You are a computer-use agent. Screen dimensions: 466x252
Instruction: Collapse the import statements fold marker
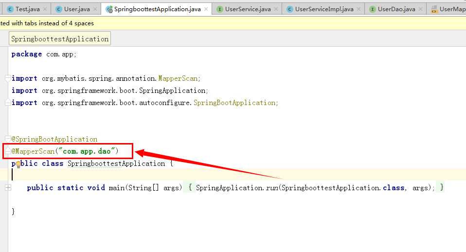tap(8, 78)
